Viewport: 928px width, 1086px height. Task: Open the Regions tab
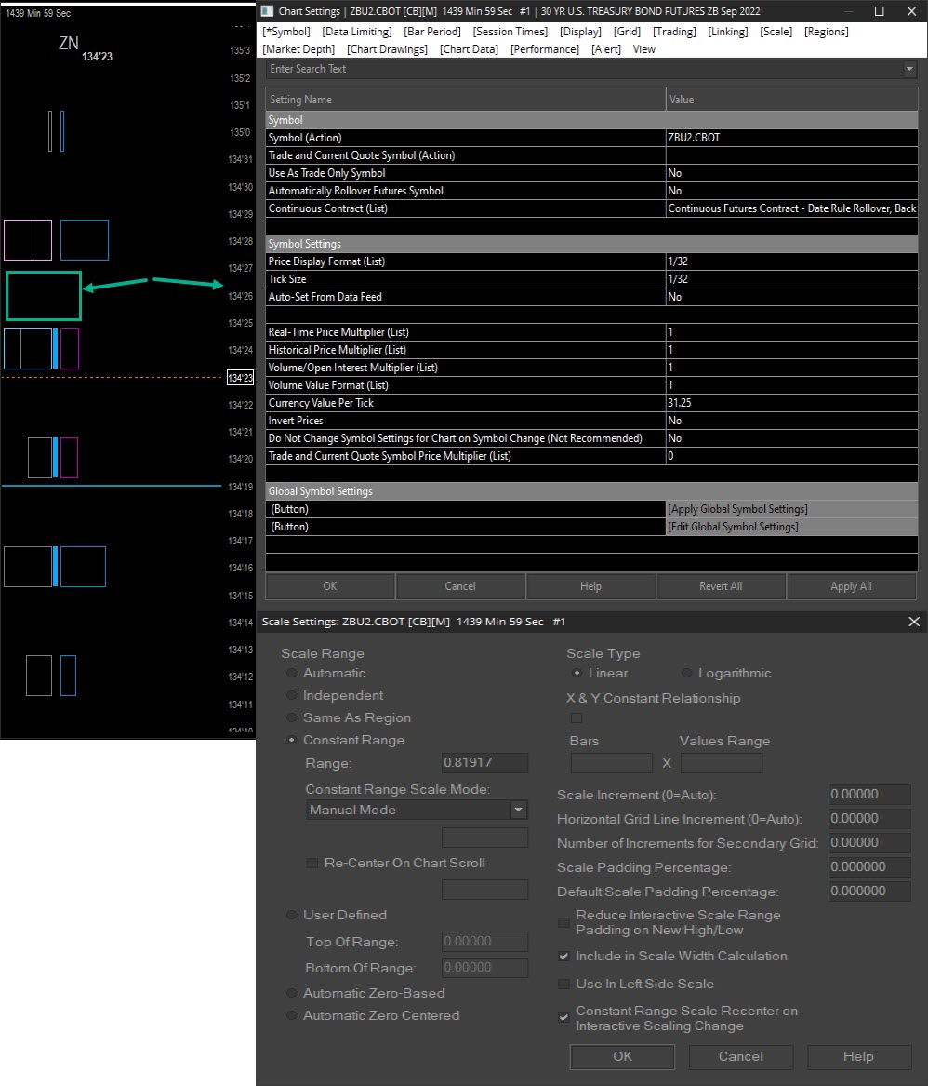pyautogui.click(x=826, y=32)
